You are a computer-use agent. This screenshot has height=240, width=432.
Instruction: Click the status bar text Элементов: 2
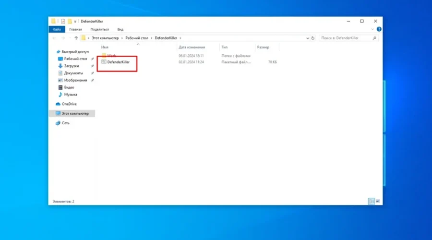pyautogui.click(x=63, y=202)
